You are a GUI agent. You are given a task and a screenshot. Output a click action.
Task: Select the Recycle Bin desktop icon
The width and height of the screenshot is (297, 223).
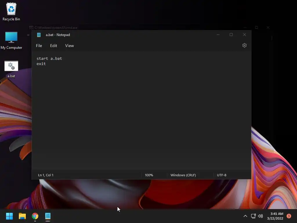[x=11, y=12]
